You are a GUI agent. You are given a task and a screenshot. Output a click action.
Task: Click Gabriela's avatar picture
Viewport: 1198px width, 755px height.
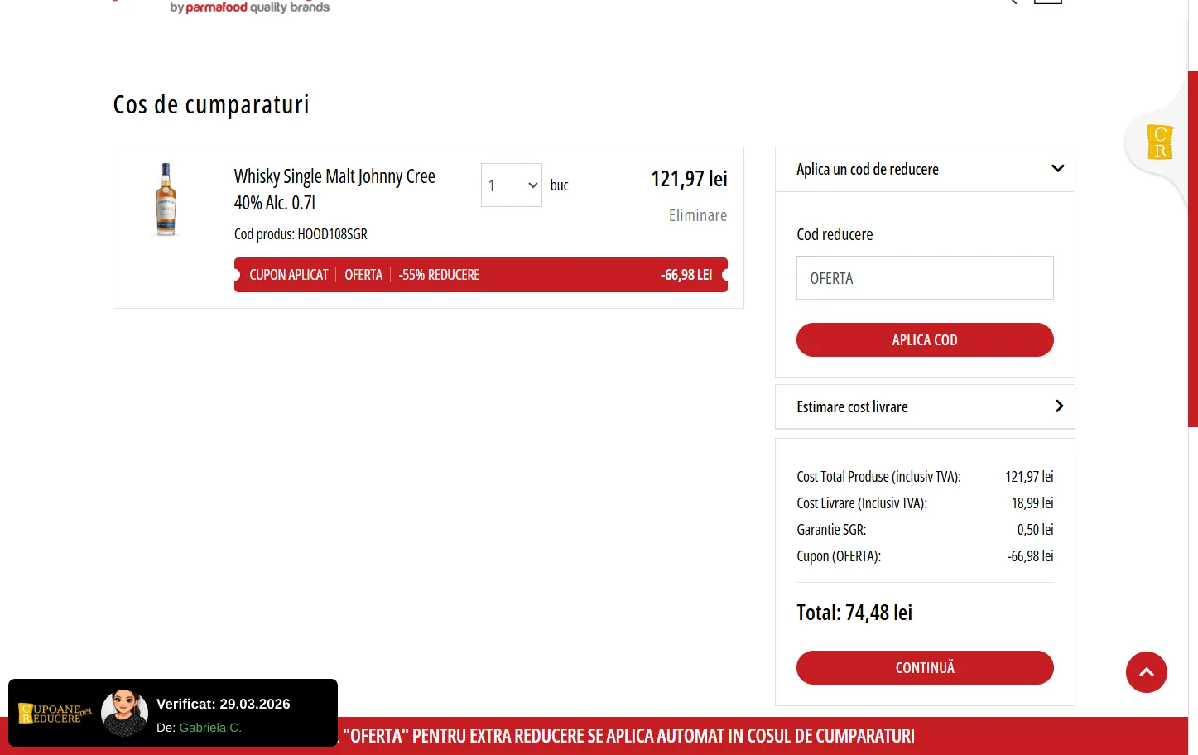124,713
